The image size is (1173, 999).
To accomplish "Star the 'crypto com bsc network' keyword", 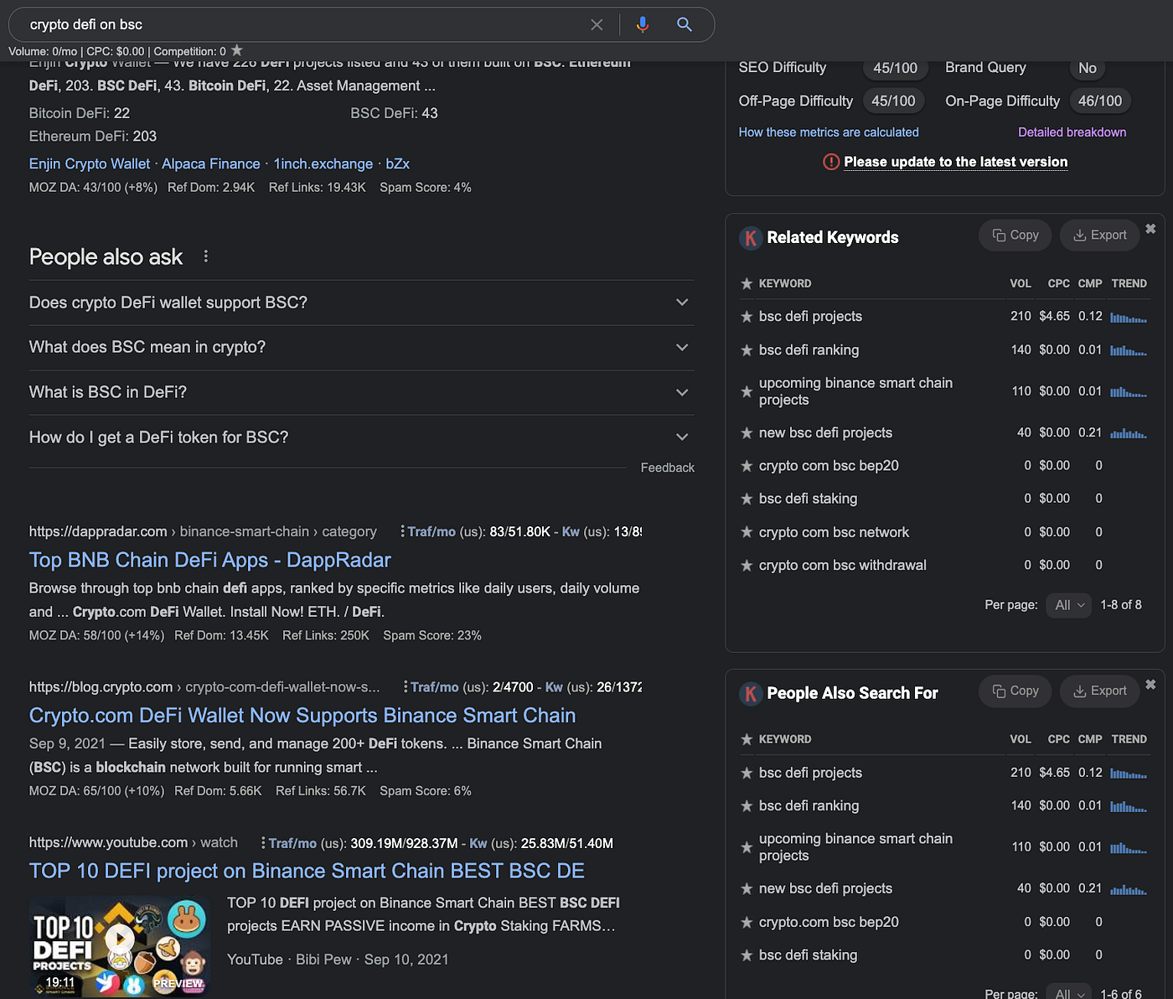I will point(747,532).
